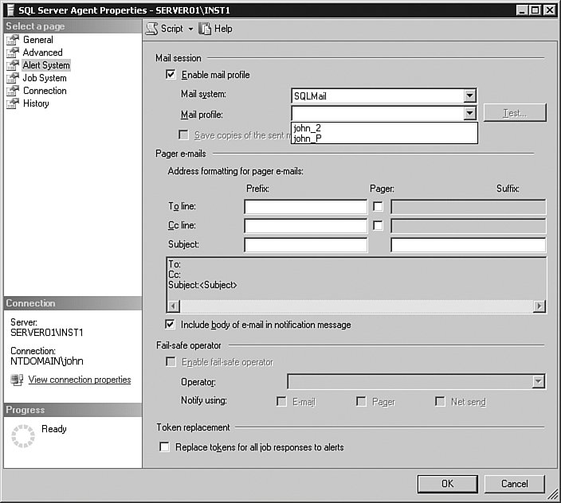The image size is (561, 503).
Task: Click the Help book icon
Action: (205, 29)
